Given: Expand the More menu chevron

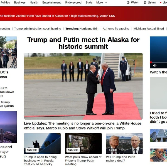Looking at the screenshot, I should pyautogui.click(x=106, y=3).
